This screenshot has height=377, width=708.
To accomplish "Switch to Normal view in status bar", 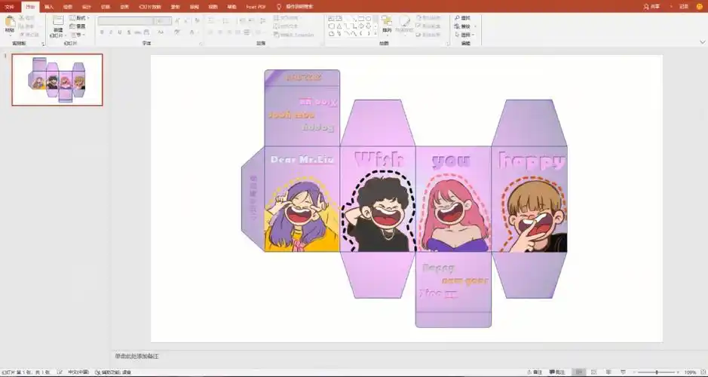I will (x=578, y=372).
